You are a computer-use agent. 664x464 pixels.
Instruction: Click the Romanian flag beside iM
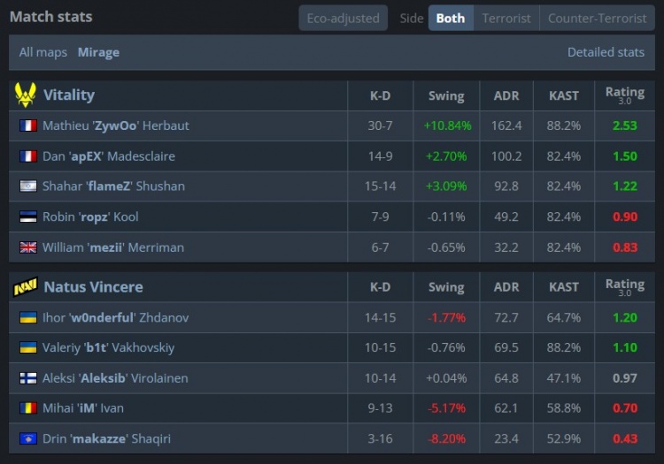[27, 408]
